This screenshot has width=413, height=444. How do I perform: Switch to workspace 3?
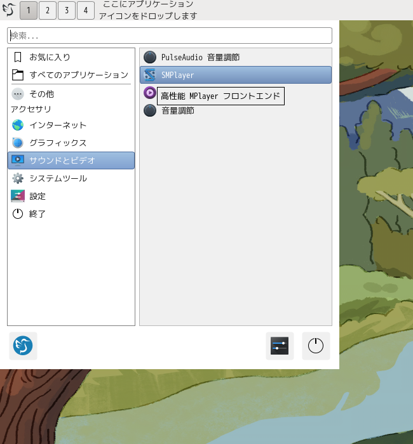(x=67, y=10)
